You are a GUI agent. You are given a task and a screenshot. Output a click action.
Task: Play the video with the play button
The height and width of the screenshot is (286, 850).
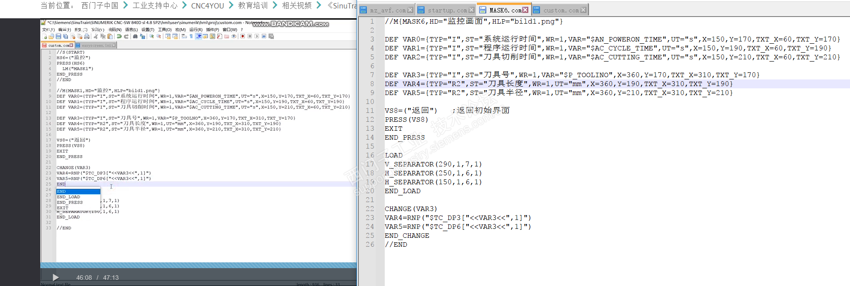(x=55, y=278)
